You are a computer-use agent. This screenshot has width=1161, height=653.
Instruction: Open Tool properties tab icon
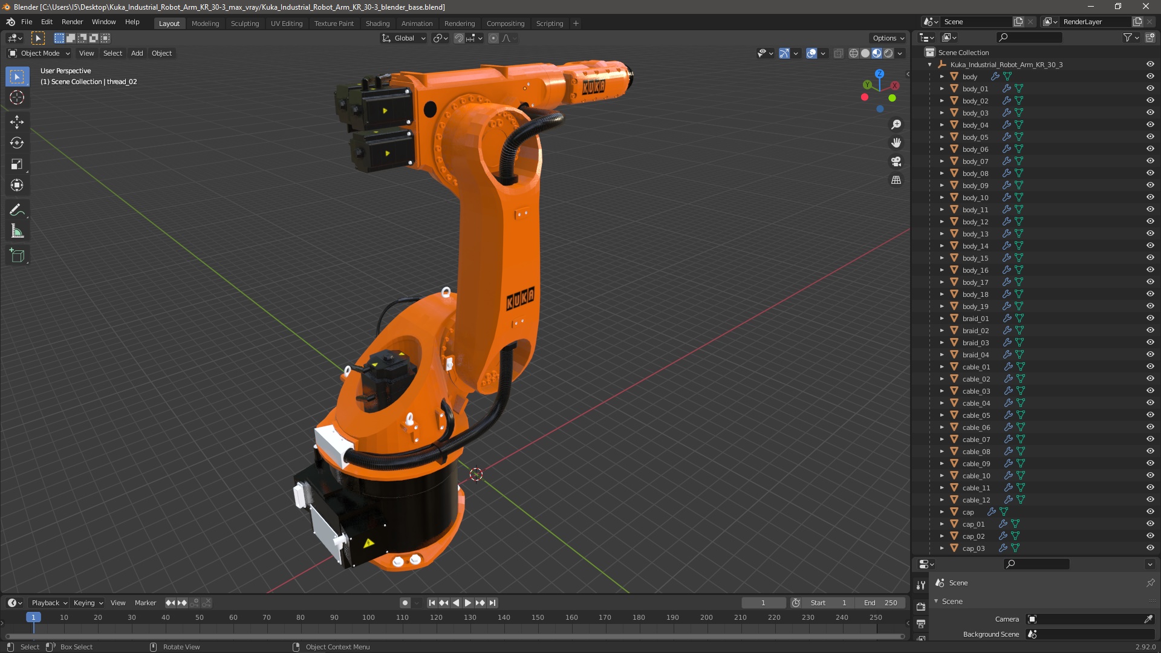[x=921, y=585]
